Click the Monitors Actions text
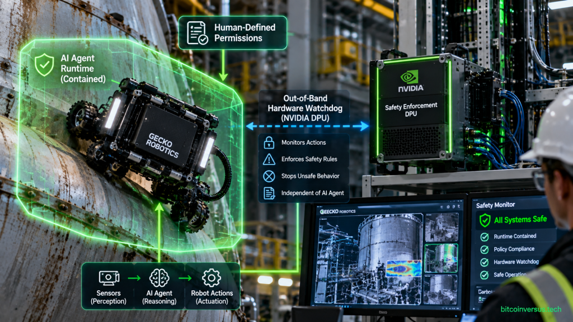 click(x=303, y=143)
